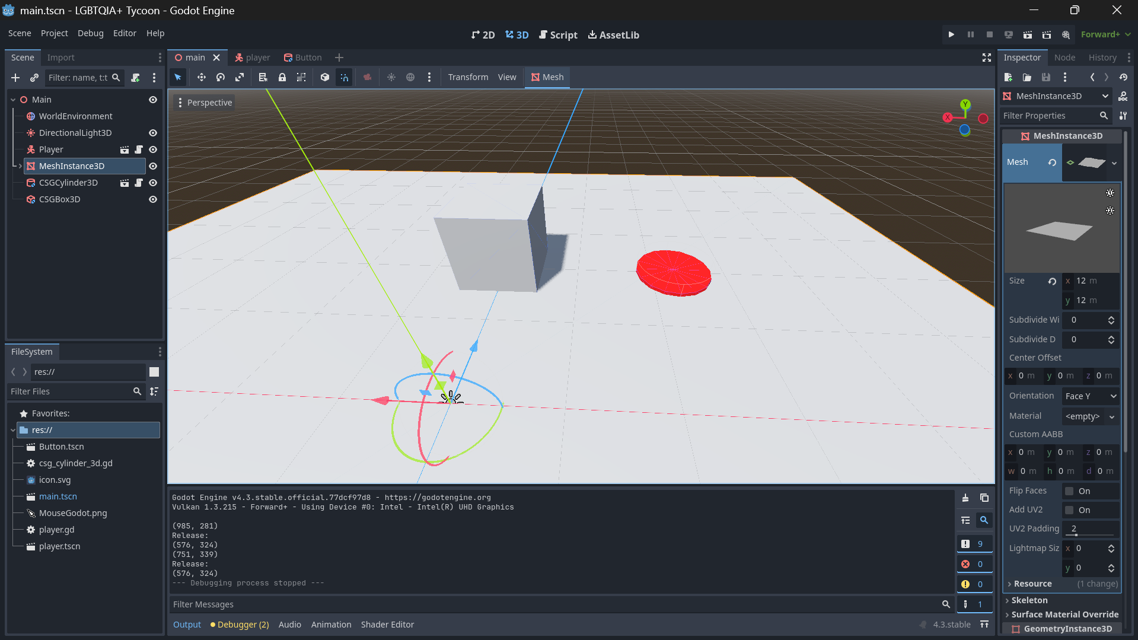Revert the Mesh property reset arrow

pyautogui.click(x=1053, y=163)
